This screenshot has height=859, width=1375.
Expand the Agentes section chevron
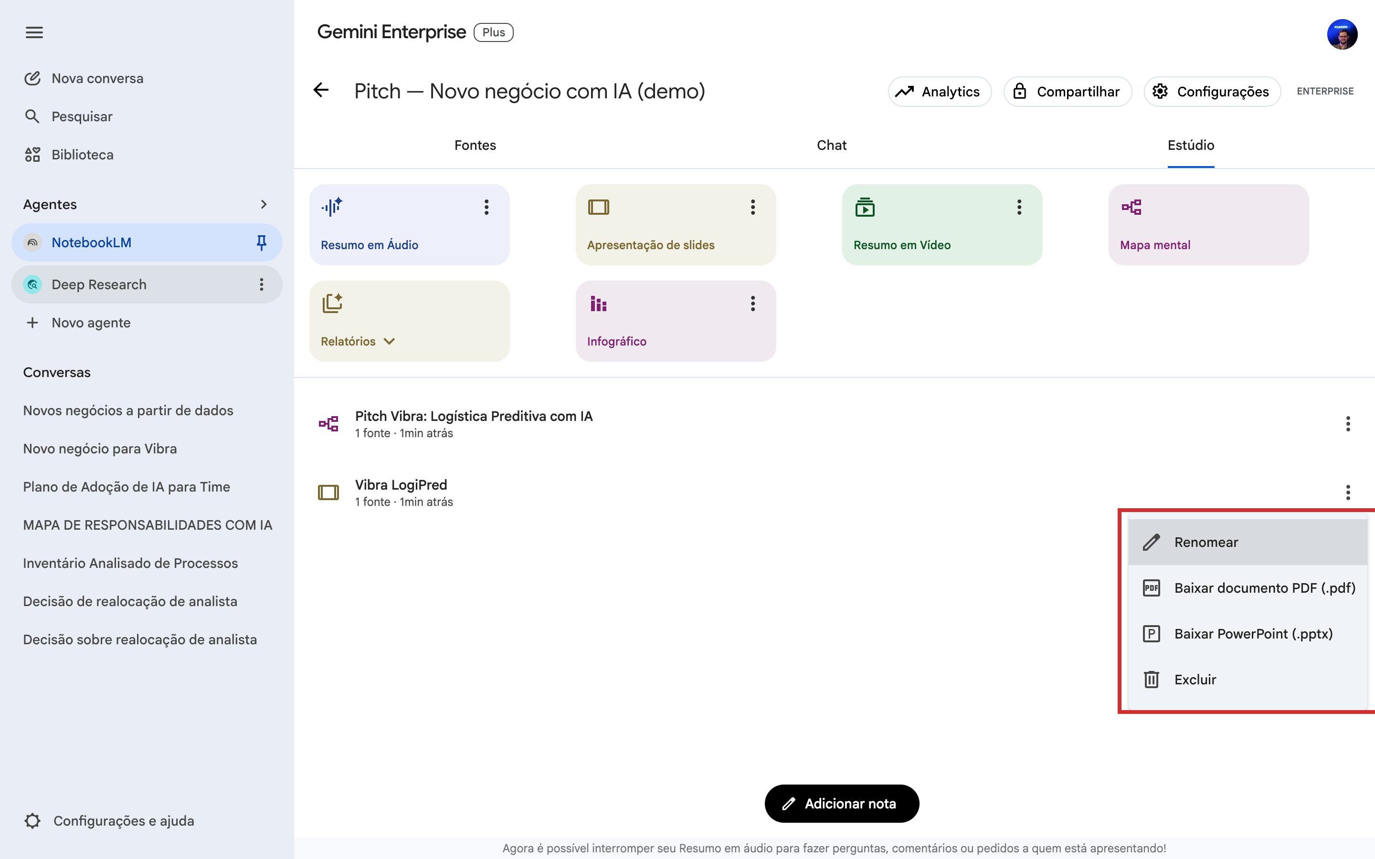[263, 204]
